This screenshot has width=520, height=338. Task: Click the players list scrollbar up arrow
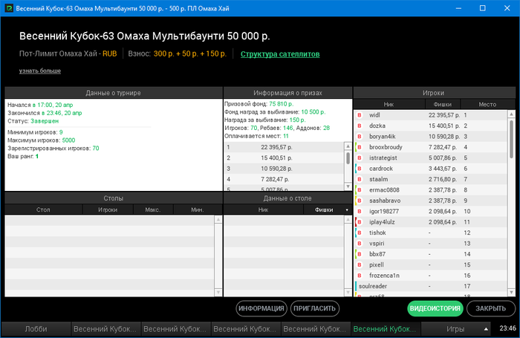coord(511,114)
